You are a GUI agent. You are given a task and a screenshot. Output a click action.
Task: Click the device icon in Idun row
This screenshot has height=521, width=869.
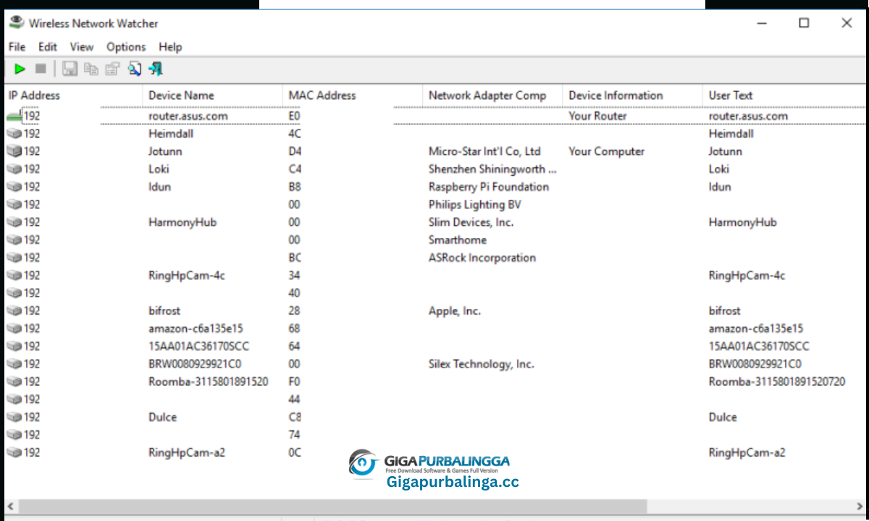pyautogui.click(x=14, y=187)
